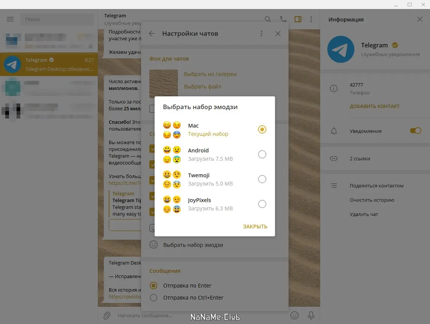This screenshot has height=324, width=430.
Task: Close the Настройки чатов window
Action: click(278, 33)
